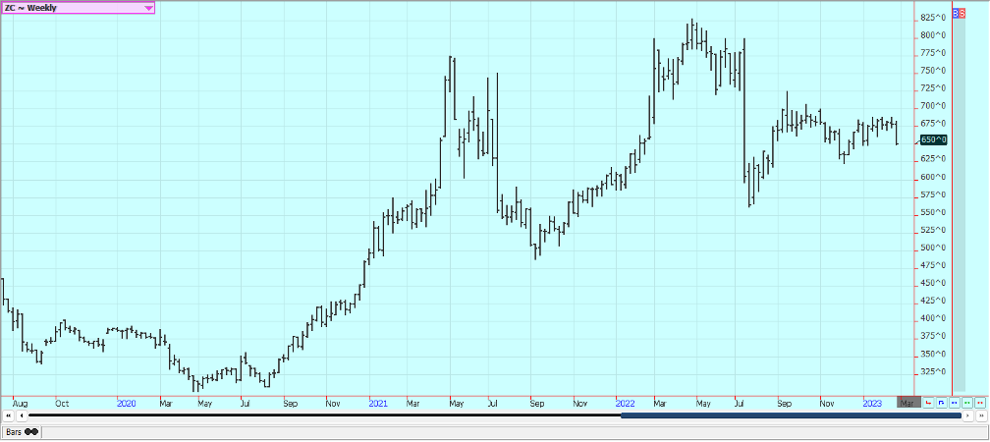Click the blue 2021 year label
Viewport: 990px width, 442px height.
pos(378,403)
